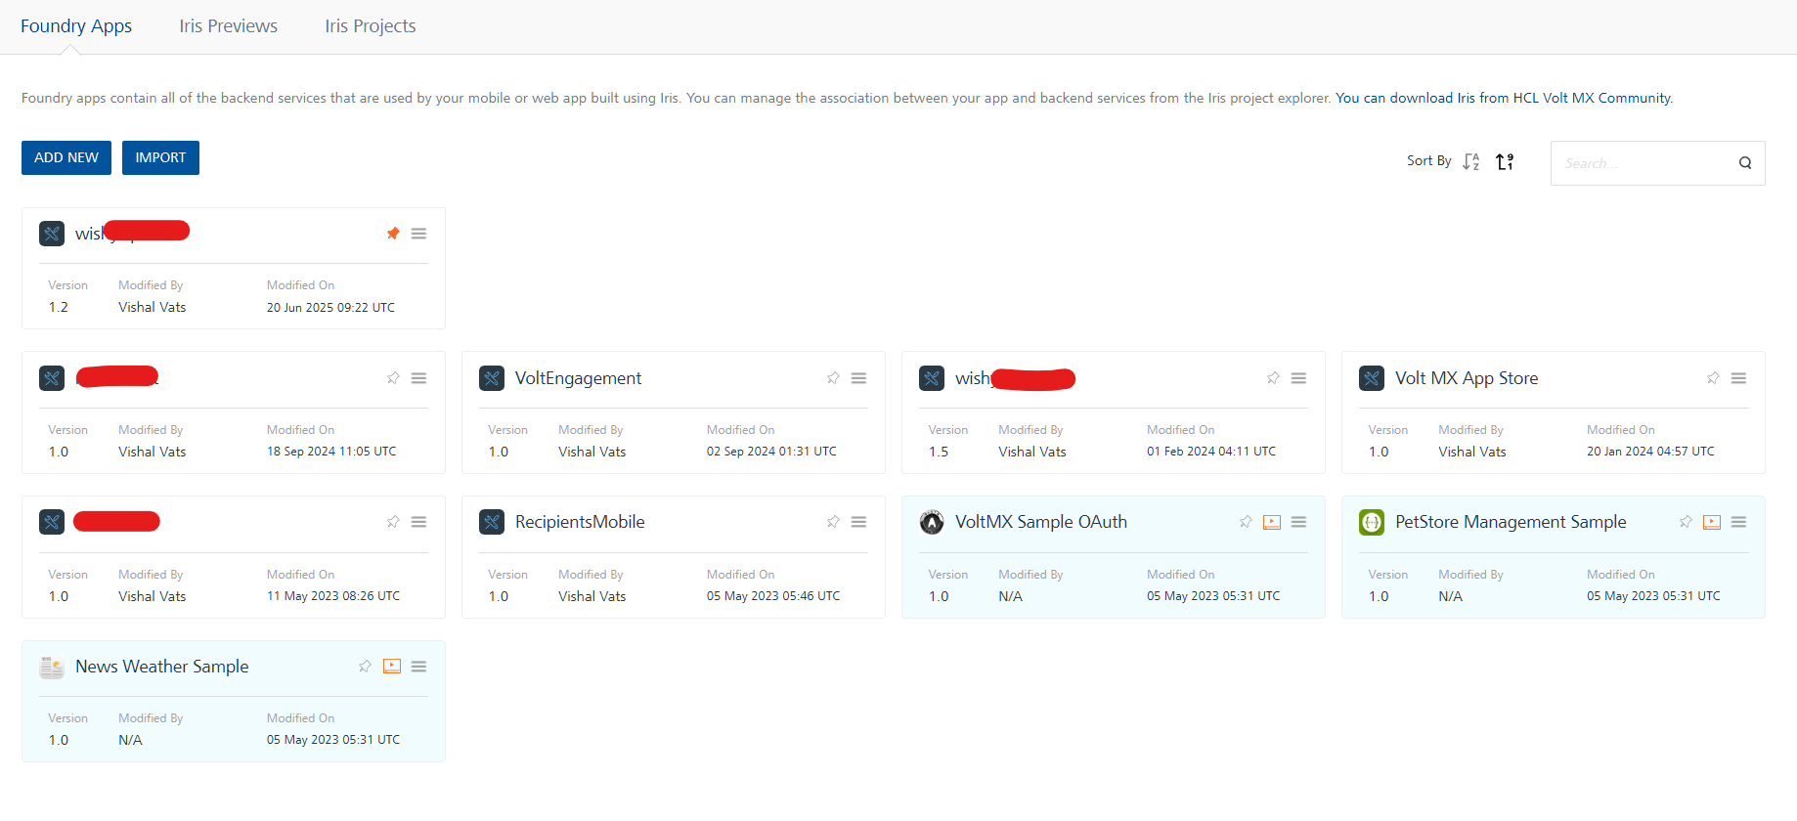Pin the RecipientsMobile app

[833, 522]
